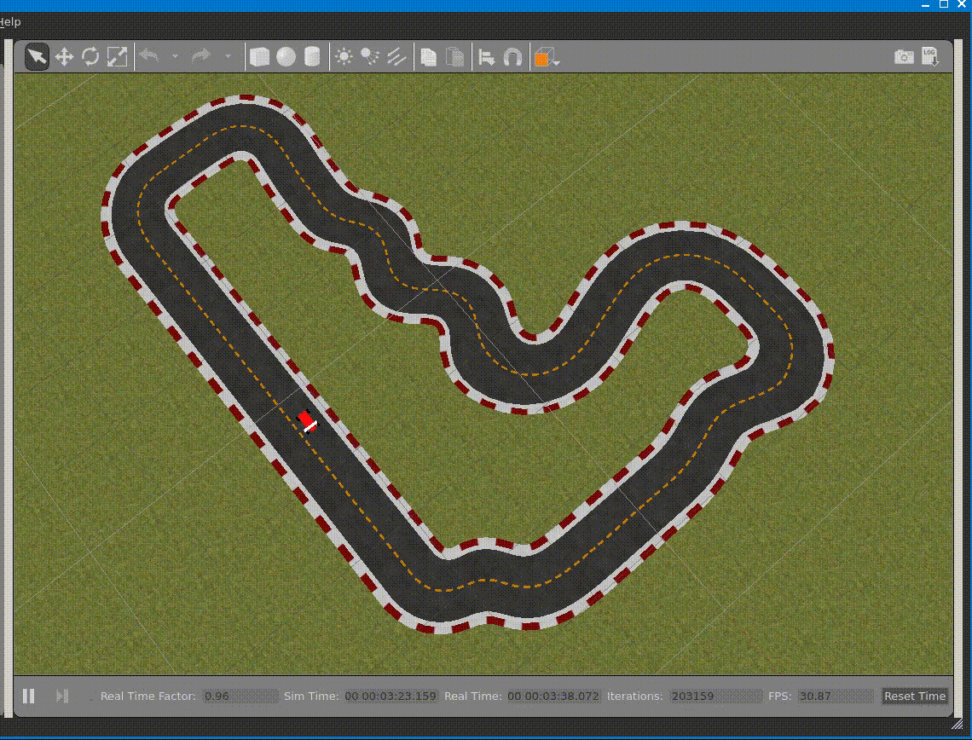Add a point light
972x740 pixels.
[344, 57]
